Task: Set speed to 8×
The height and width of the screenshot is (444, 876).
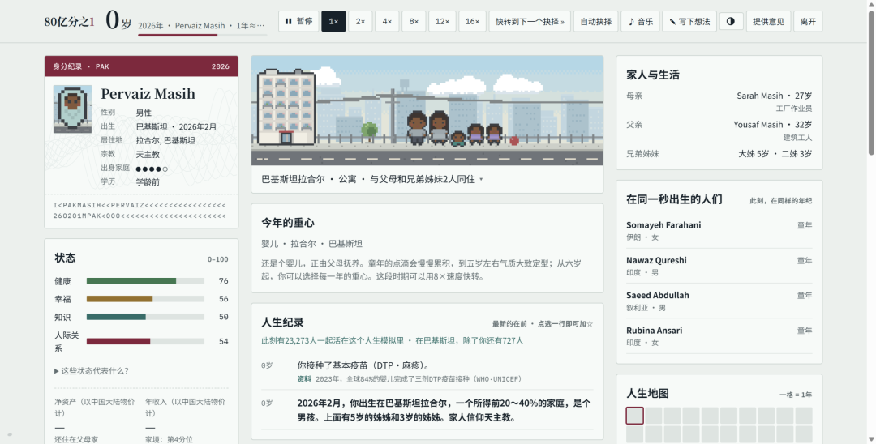Action: [x=414, y=21]
